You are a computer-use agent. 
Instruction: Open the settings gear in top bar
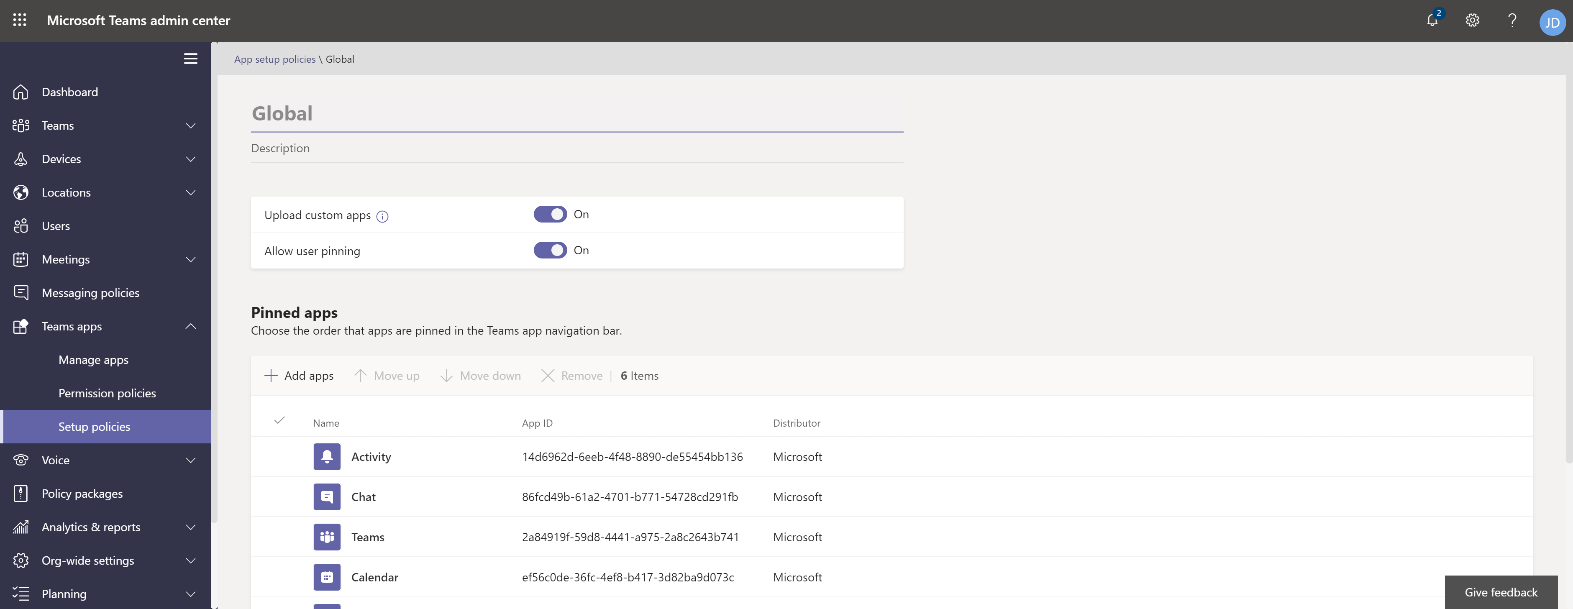click(1472, 20)
